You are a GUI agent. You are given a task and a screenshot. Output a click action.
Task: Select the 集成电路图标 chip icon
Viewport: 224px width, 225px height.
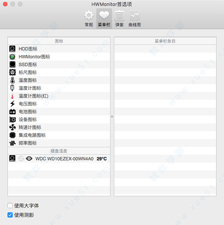[x=12, y=135]
